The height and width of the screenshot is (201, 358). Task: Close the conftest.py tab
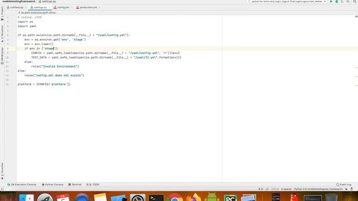[26, 7]
